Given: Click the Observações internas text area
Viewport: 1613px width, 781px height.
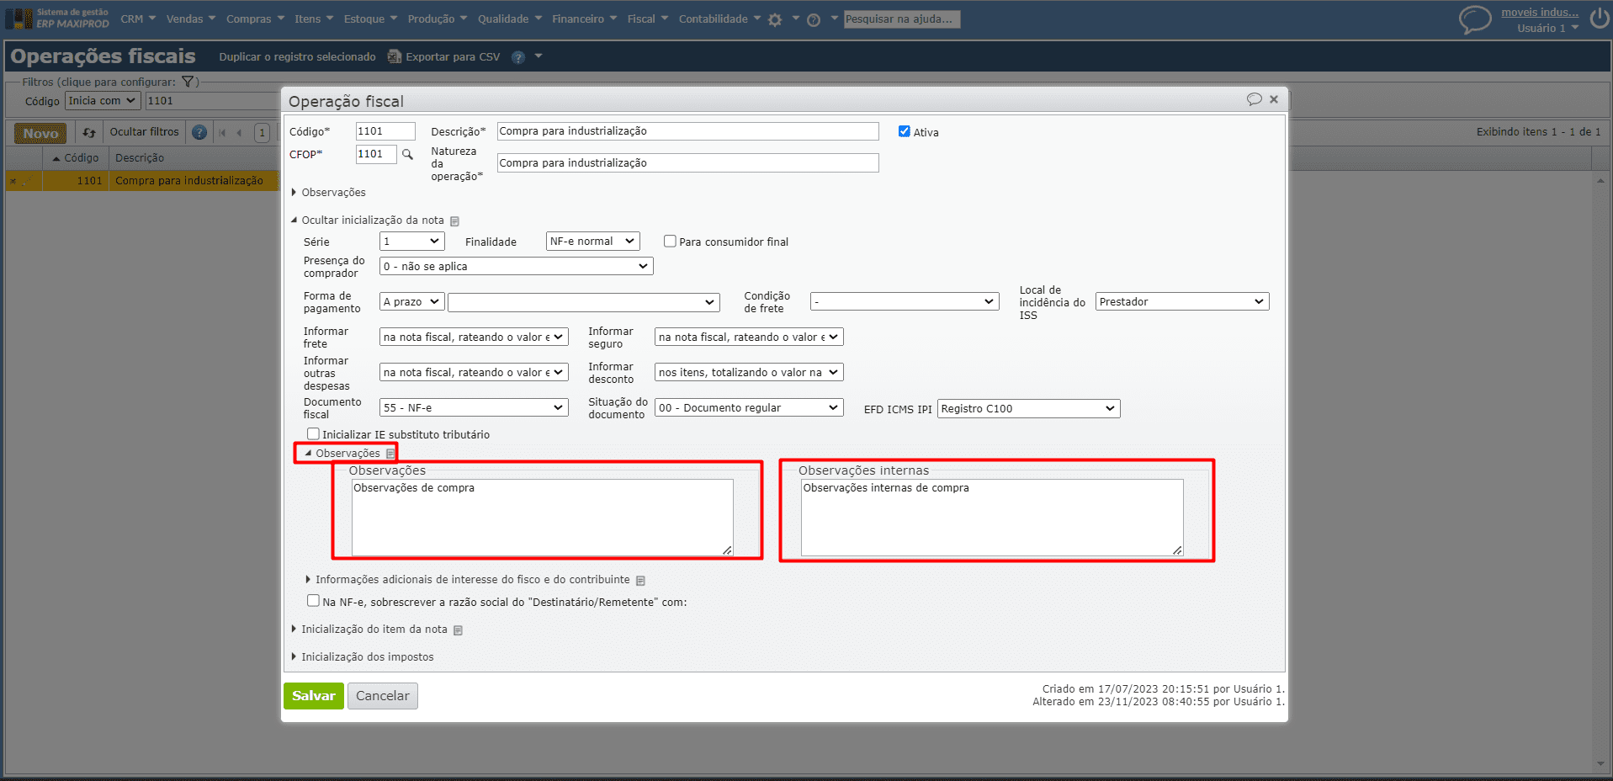Looking at the screenshot, I should tap(991, 518).
